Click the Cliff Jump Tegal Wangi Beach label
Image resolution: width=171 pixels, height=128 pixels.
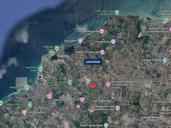coord(105,13)
